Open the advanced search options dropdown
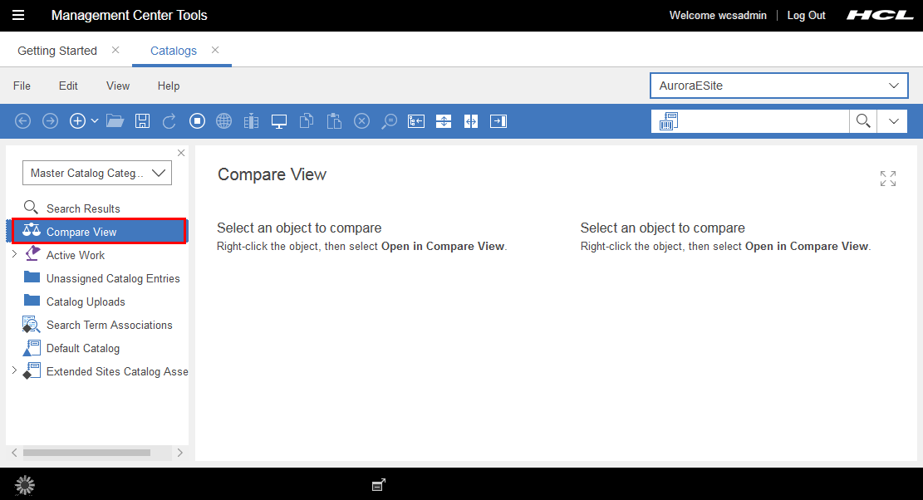Image resolution: width=923 pixels, height=500 pixels. [x=893, y=121]
